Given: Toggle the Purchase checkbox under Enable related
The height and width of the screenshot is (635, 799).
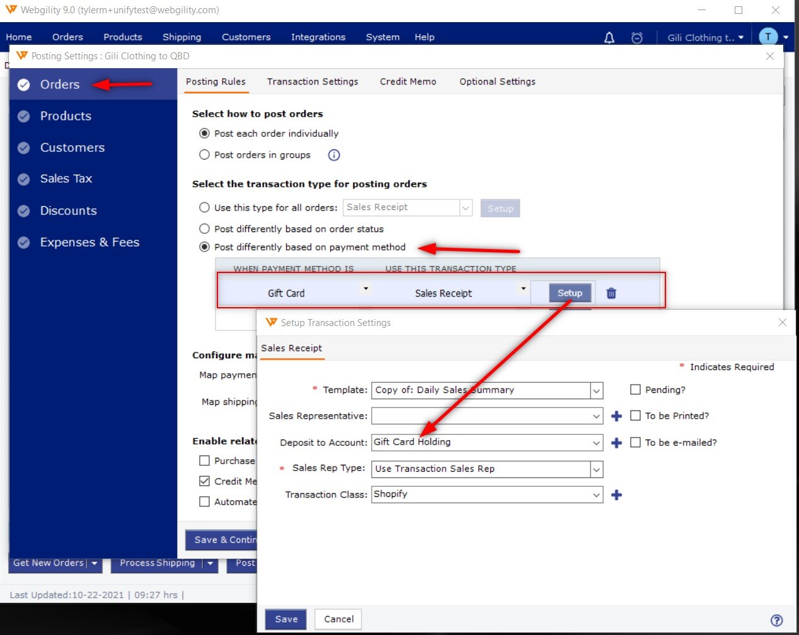Looking at the screenshot, I should coord(204,461).
